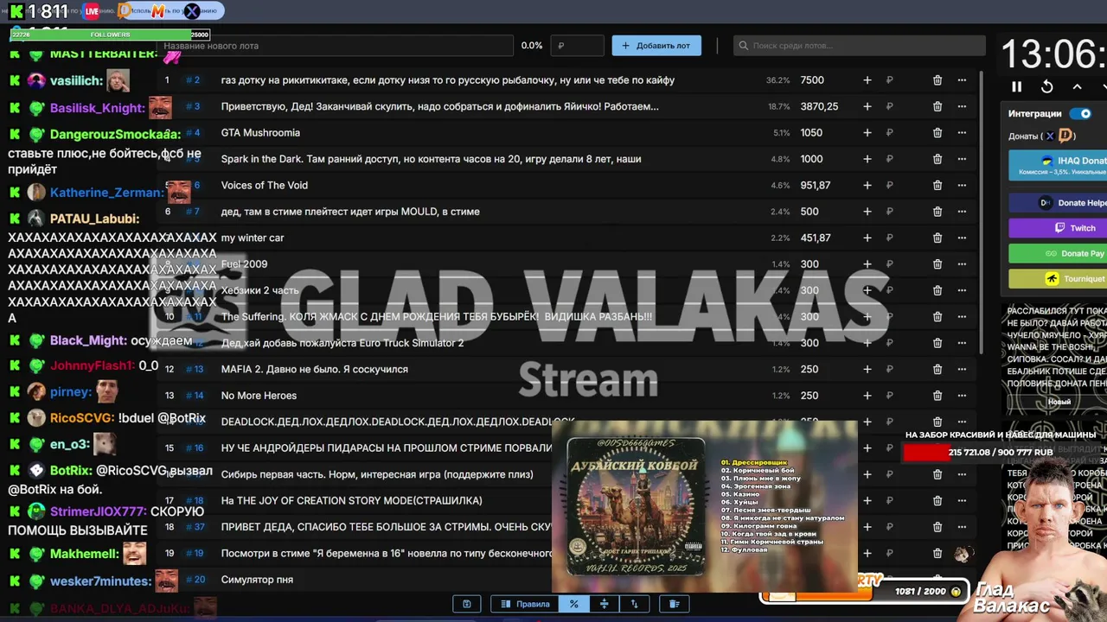Focus the lot search field
This screenshot has height=622, width=1107.
click(860, 46)
